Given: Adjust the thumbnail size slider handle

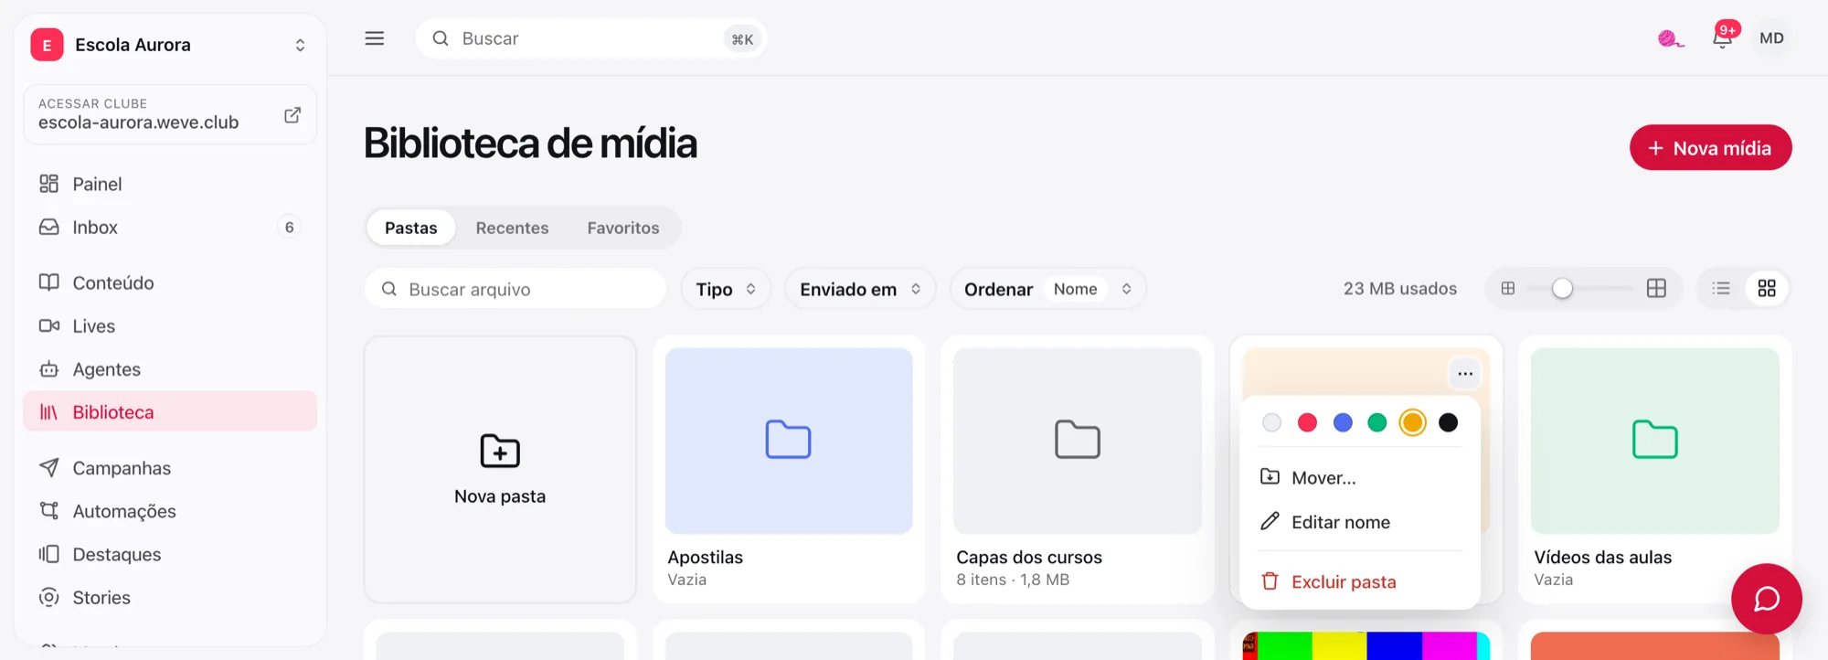Looking at the screenshot, I should point(1562,289).
